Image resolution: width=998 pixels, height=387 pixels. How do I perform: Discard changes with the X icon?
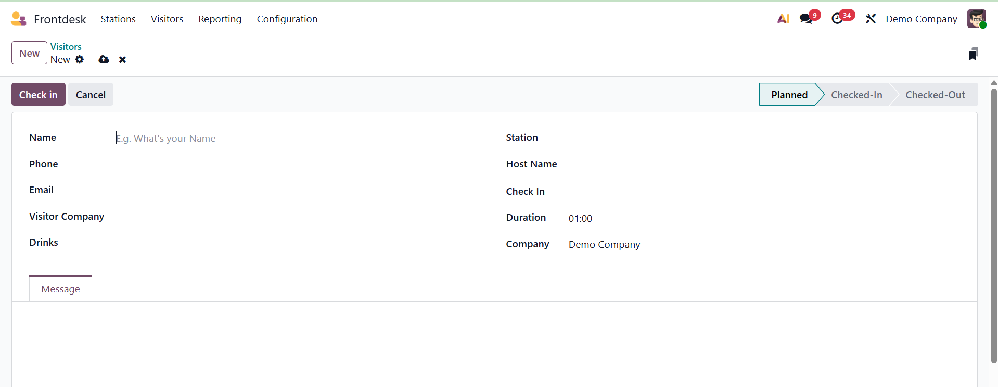point(122,60)
